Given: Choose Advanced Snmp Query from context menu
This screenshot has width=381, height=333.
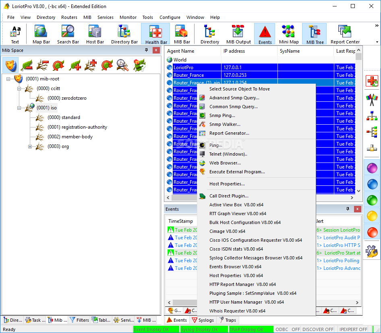Looking at the screenshot, I should (256, 98).
